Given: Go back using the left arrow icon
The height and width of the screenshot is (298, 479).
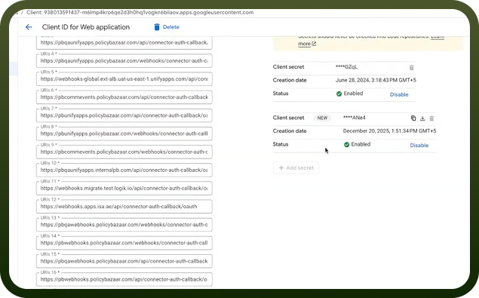Looking at the screenshot, I should 29,27.
